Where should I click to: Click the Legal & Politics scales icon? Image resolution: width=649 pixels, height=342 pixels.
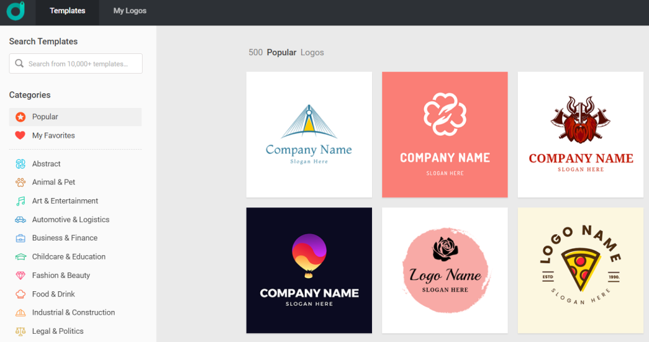coord(20,331)
